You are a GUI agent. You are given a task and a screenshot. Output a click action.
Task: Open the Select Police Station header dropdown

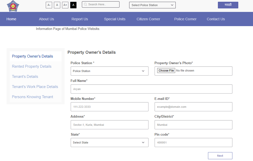click(x=152, y=5)
